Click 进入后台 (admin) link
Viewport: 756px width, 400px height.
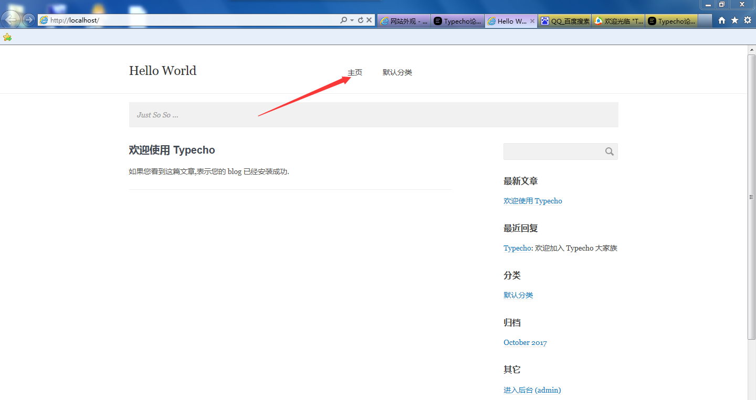coord(532,390)
